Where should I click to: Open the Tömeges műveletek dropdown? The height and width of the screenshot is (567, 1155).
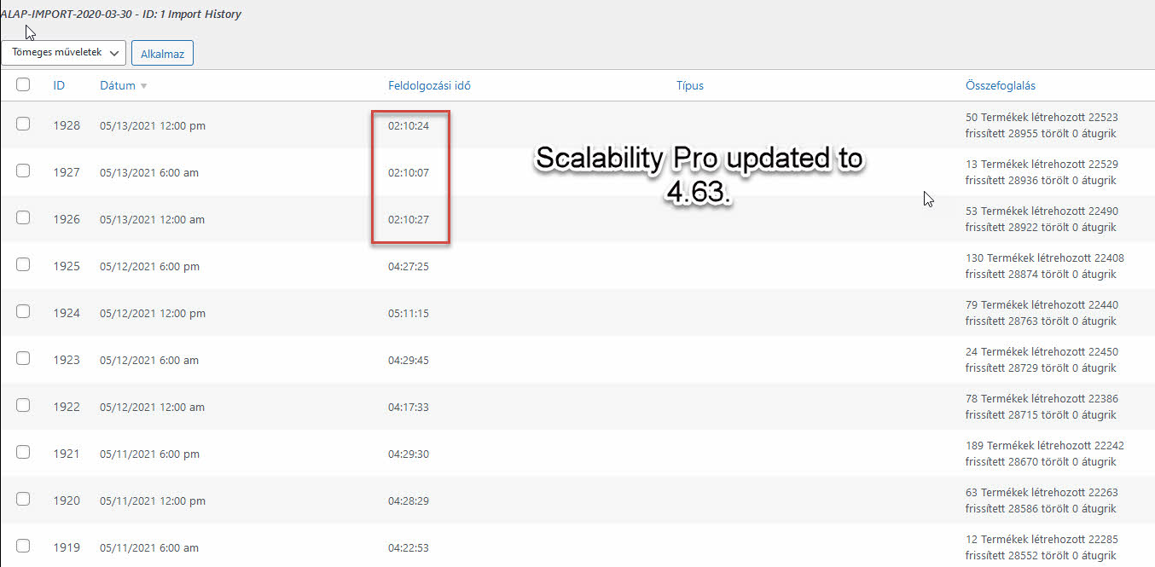63,52
